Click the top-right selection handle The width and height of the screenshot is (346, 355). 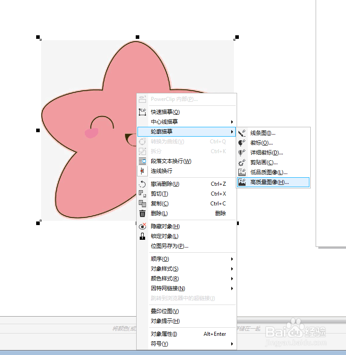tap(237, 37)
